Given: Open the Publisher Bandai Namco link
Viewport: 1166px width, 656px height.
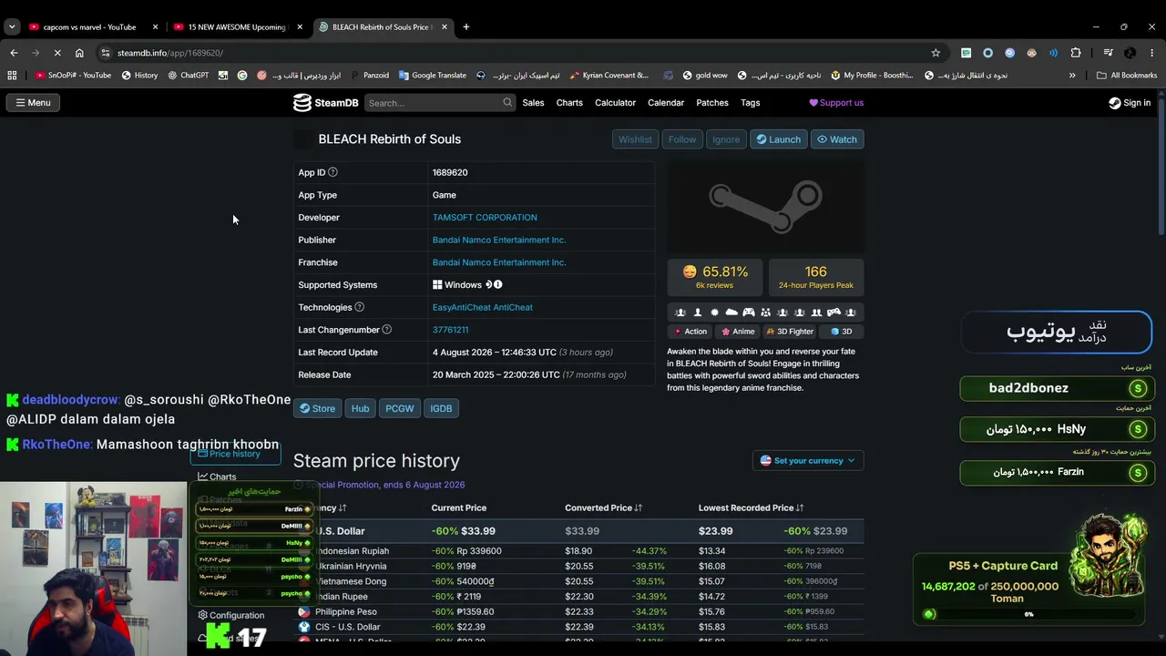Looking at the screenshot, I should (499, 241).
